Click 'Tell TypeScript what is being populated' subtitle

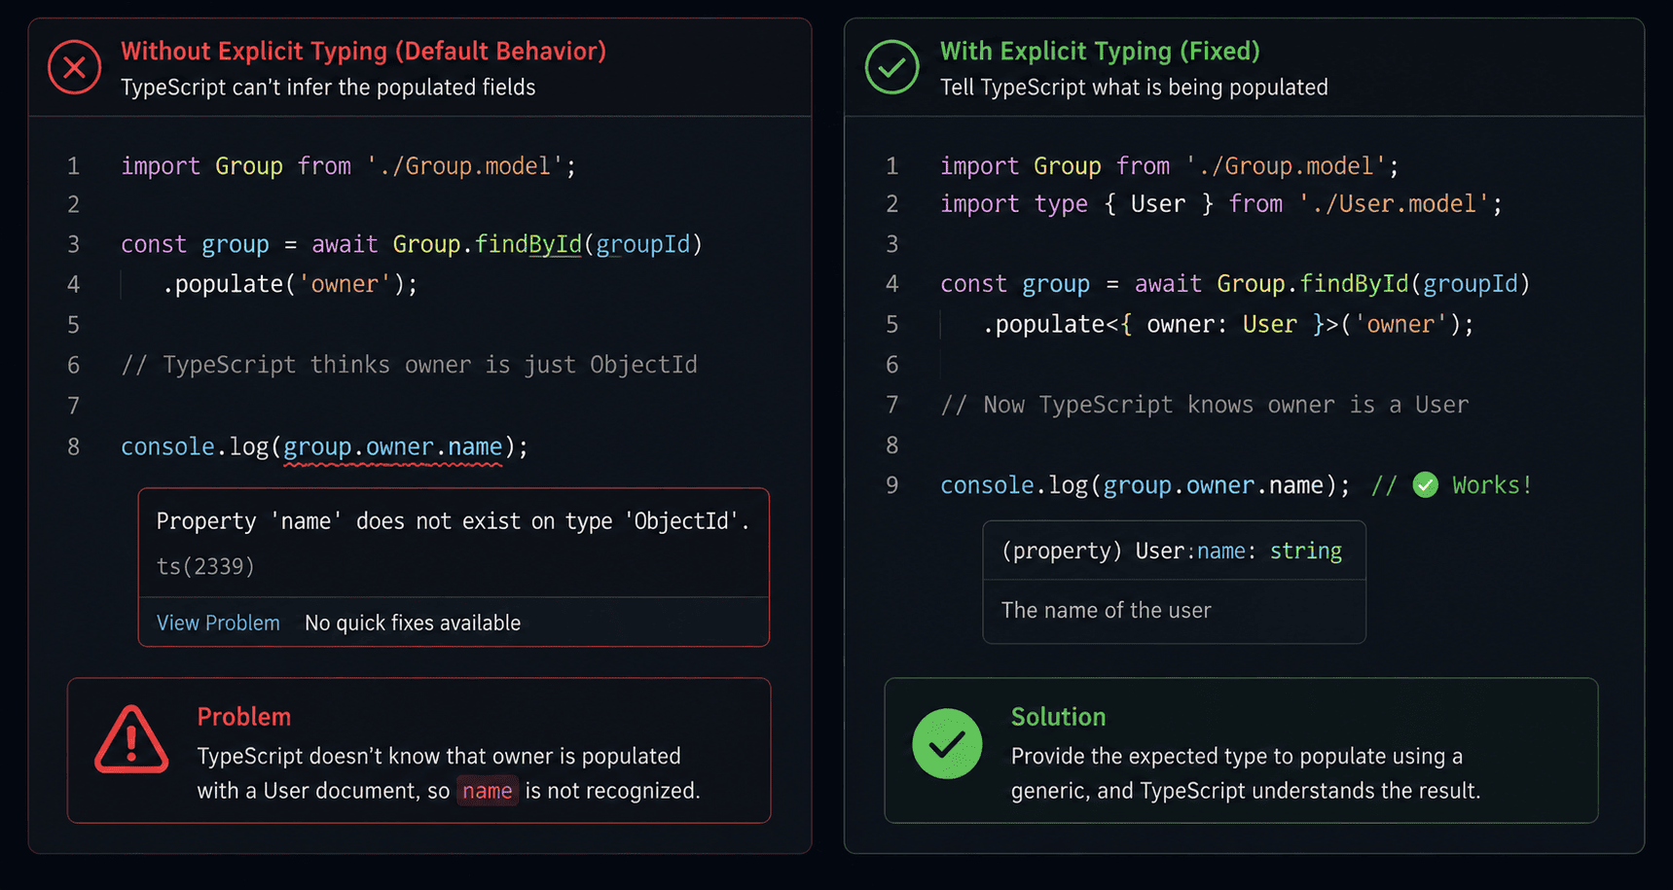click(1134, 88)
